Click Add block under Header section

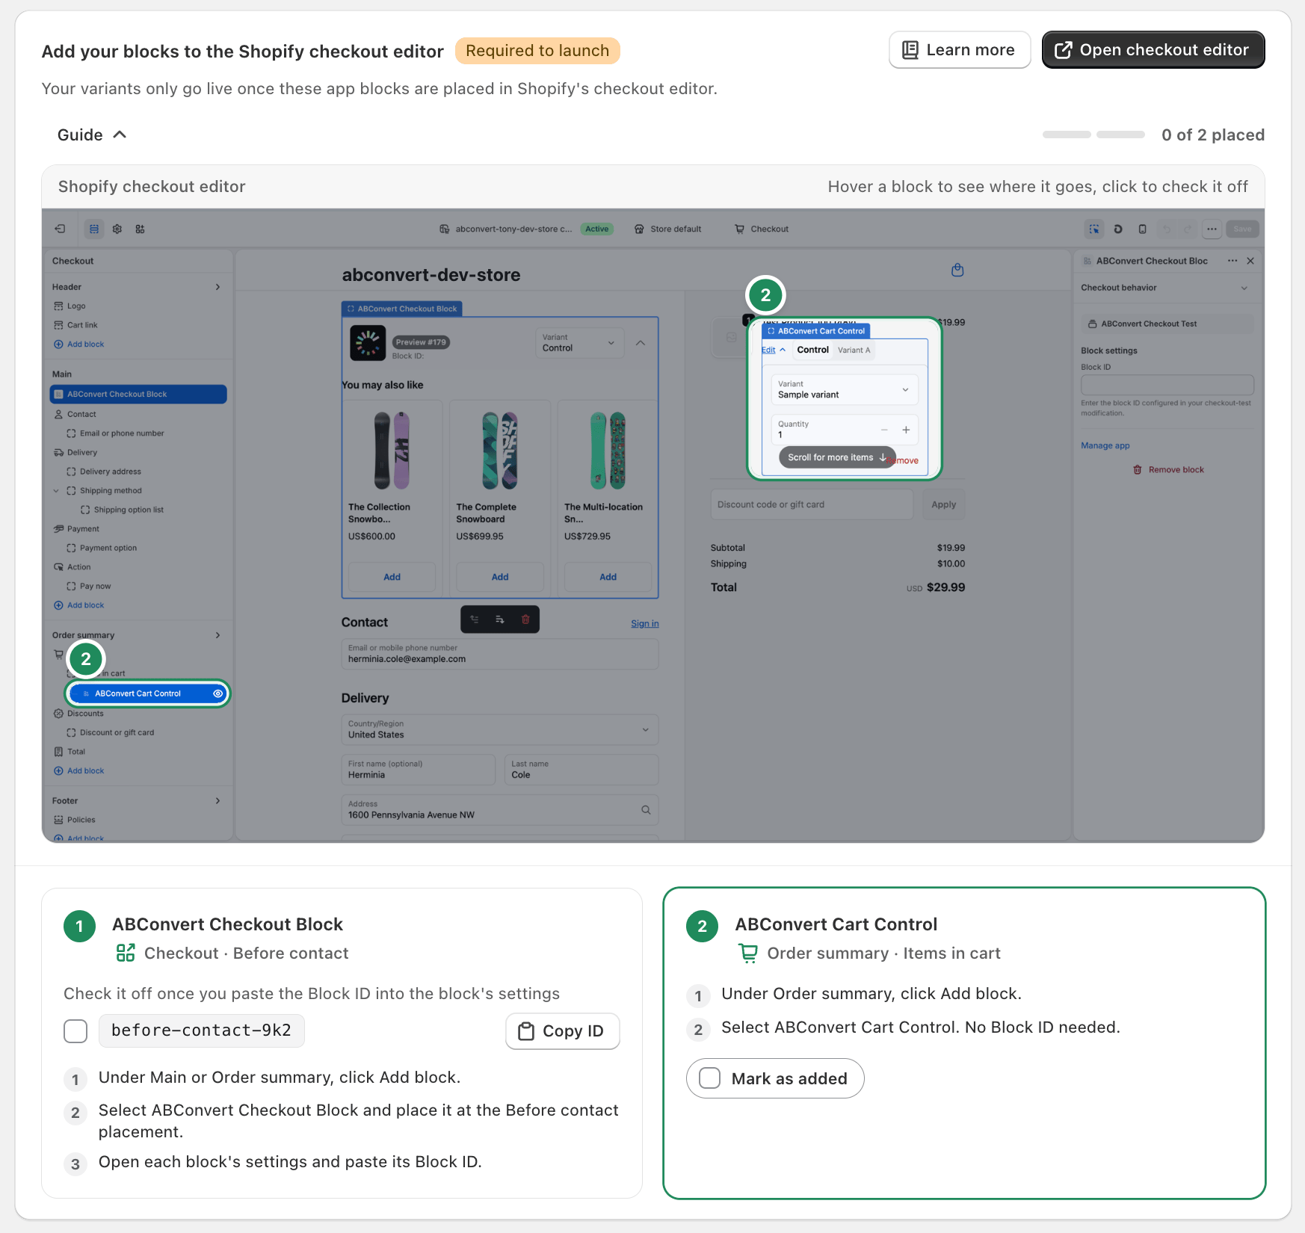tap(79, 344)
